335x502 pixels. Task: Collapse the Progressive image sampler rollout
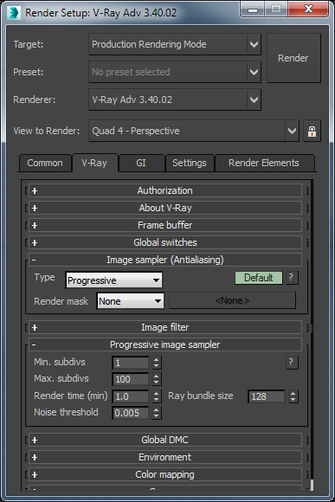point(165,344)
